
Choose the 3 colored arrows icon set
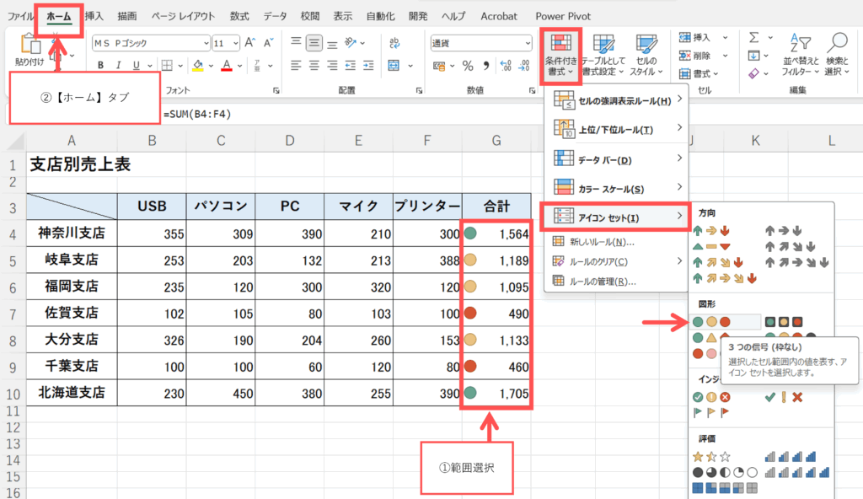(x=711, y=228)
